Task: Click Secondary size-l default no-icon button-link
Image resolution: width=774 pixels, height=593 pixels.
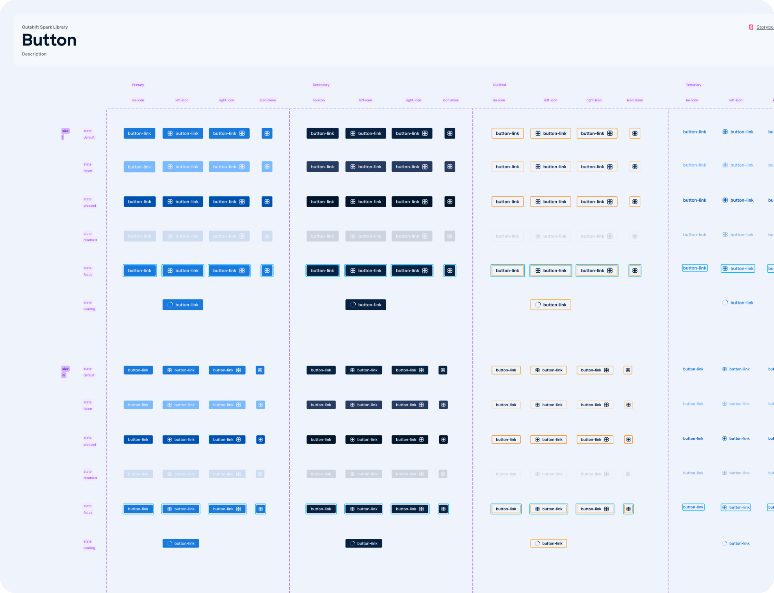Action: (322, 133)
